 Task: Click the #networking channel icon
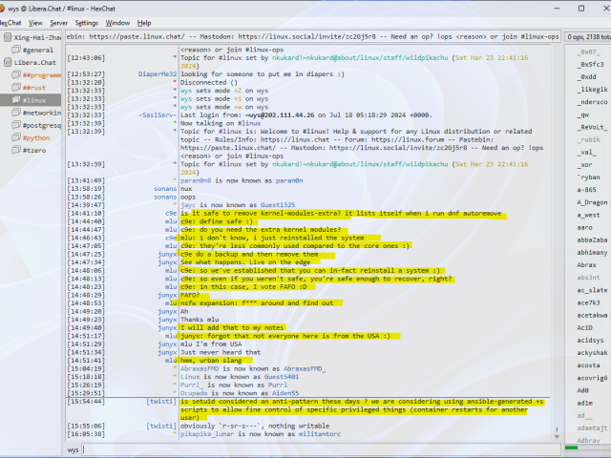point(15,112)
